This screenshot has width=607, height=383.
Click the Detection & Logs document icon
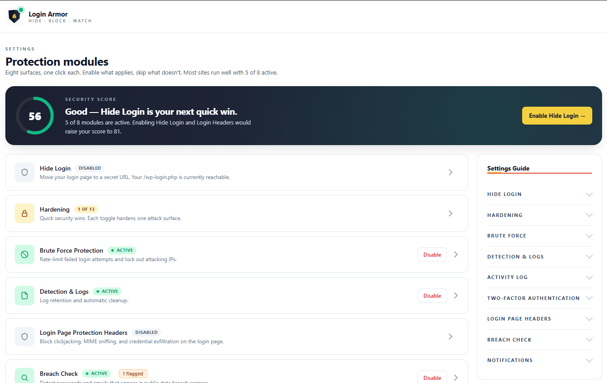pos(25,295)
